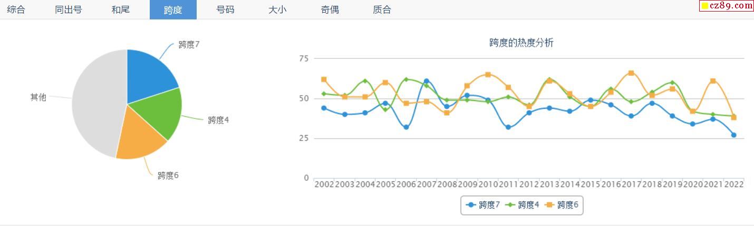Open the 综合 tab
754x226 pixels.
(16, 9)
